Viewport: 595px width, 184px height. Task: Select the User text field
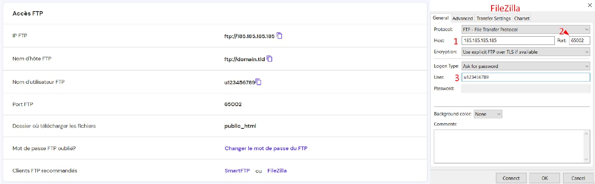pos(525,77)
